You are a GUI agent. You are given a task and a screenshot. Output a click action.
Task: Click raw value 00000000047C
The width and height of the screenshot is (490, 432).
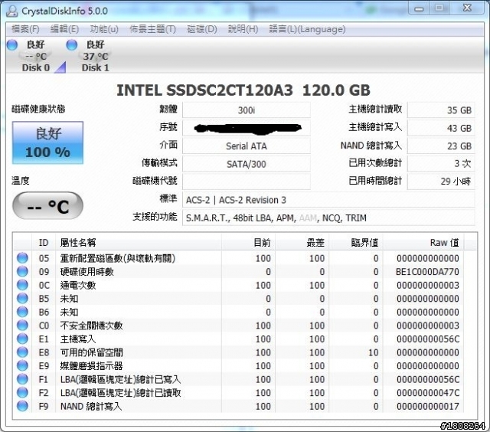point(428,393)
